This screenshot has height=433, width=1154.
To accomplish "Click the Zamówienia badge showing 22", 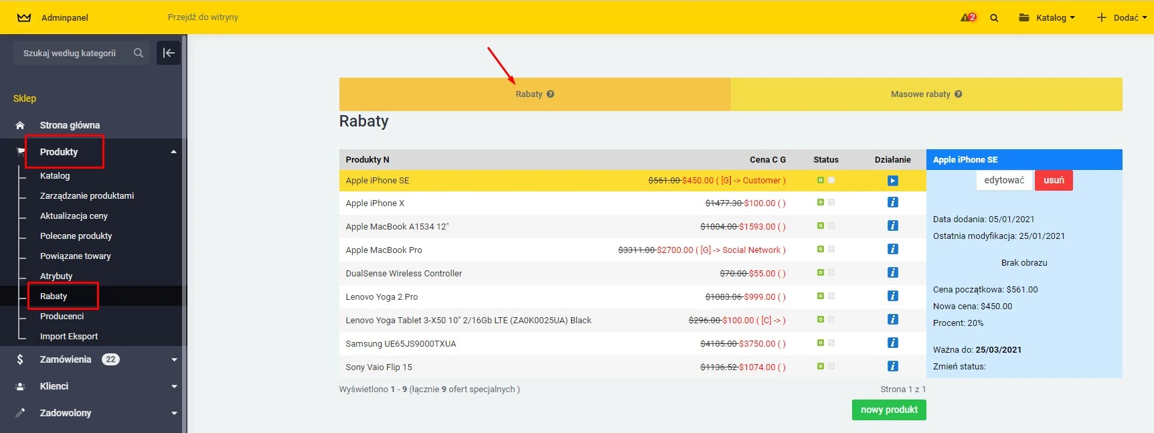I will [110, 359].
